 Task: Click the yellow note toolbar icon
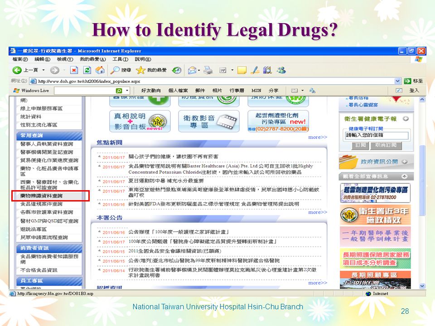point(242,71)
